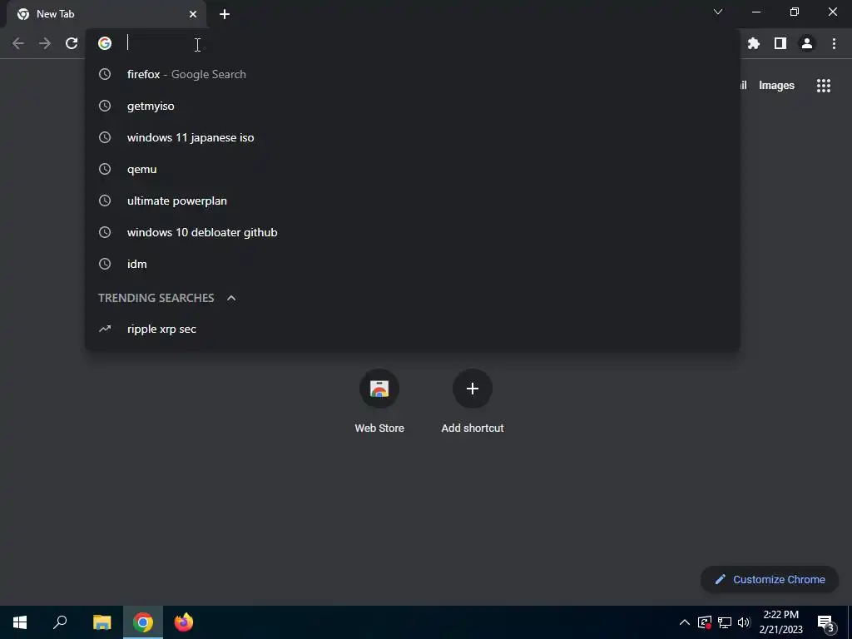Click the security tray icon with red dot
Screen dimensions: 852x639
coord(704,622)
